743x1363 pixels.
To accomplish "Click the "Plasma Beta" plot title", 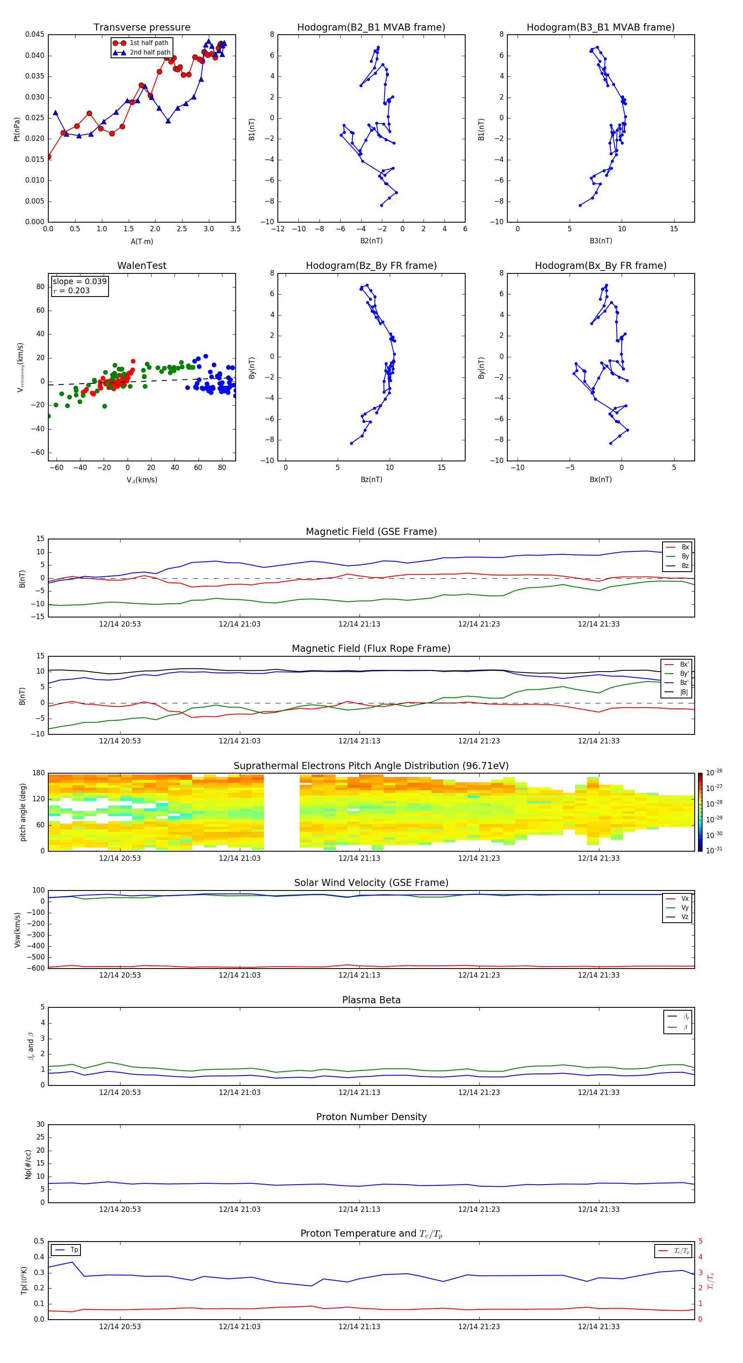I will (371, 1000).
